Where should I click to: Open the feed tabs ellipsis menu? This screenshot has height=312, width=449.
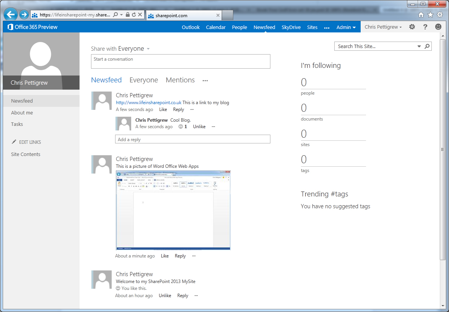[205, 81]
